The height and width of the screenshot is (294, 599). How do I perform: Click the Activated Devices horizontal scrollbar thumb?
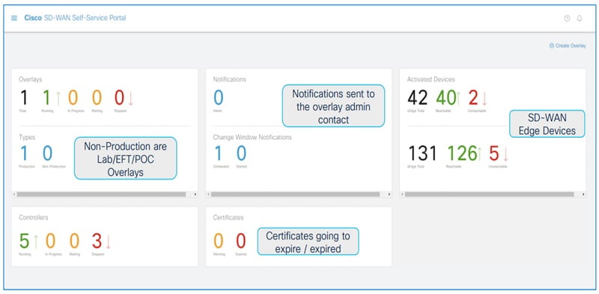(490, 195)
